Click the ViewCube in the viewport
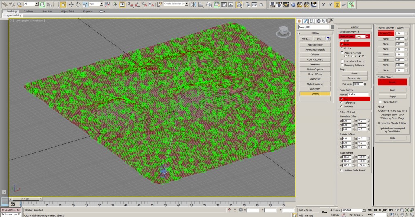The height and width of the screenshot is (217, 415). tap(283, 32)
